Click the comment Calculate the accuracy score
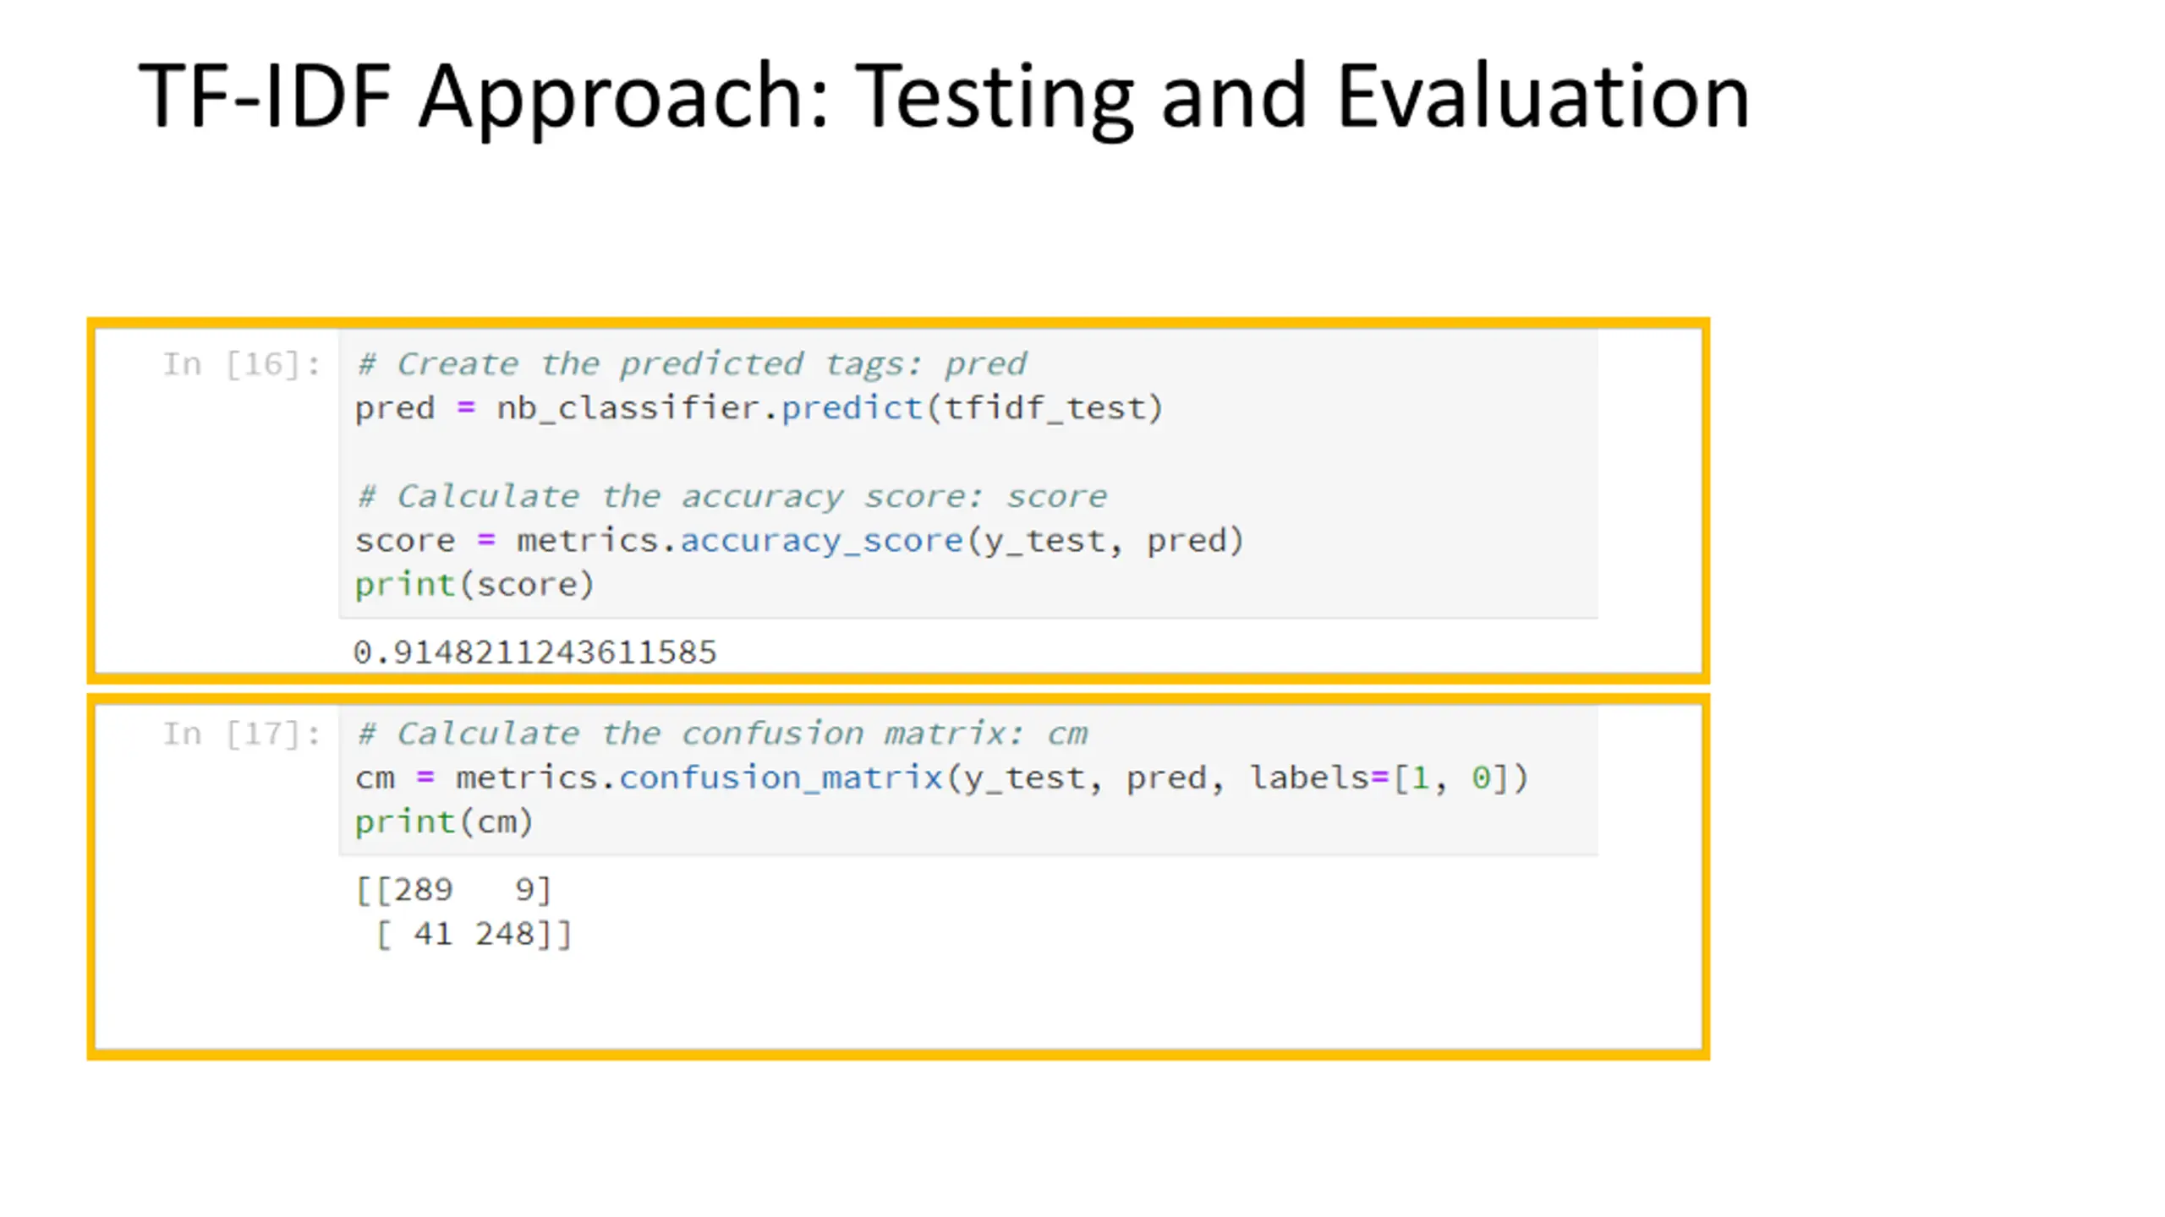Screen dimensions: 2165x1217 coord(732,496)
